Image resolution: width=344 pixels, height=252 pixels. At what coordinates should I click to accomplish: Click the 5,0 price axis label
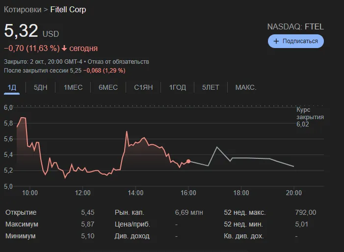click(x=8, y=186)
